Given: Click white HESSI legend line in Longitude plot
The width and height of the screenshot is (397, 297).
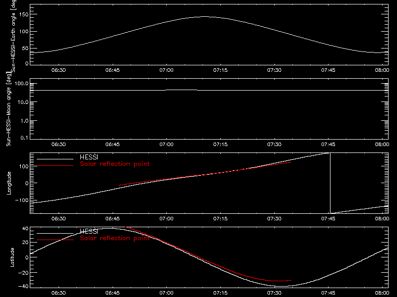Looking at the screenshot, I should pyautogui.click(x=55, y=159).
